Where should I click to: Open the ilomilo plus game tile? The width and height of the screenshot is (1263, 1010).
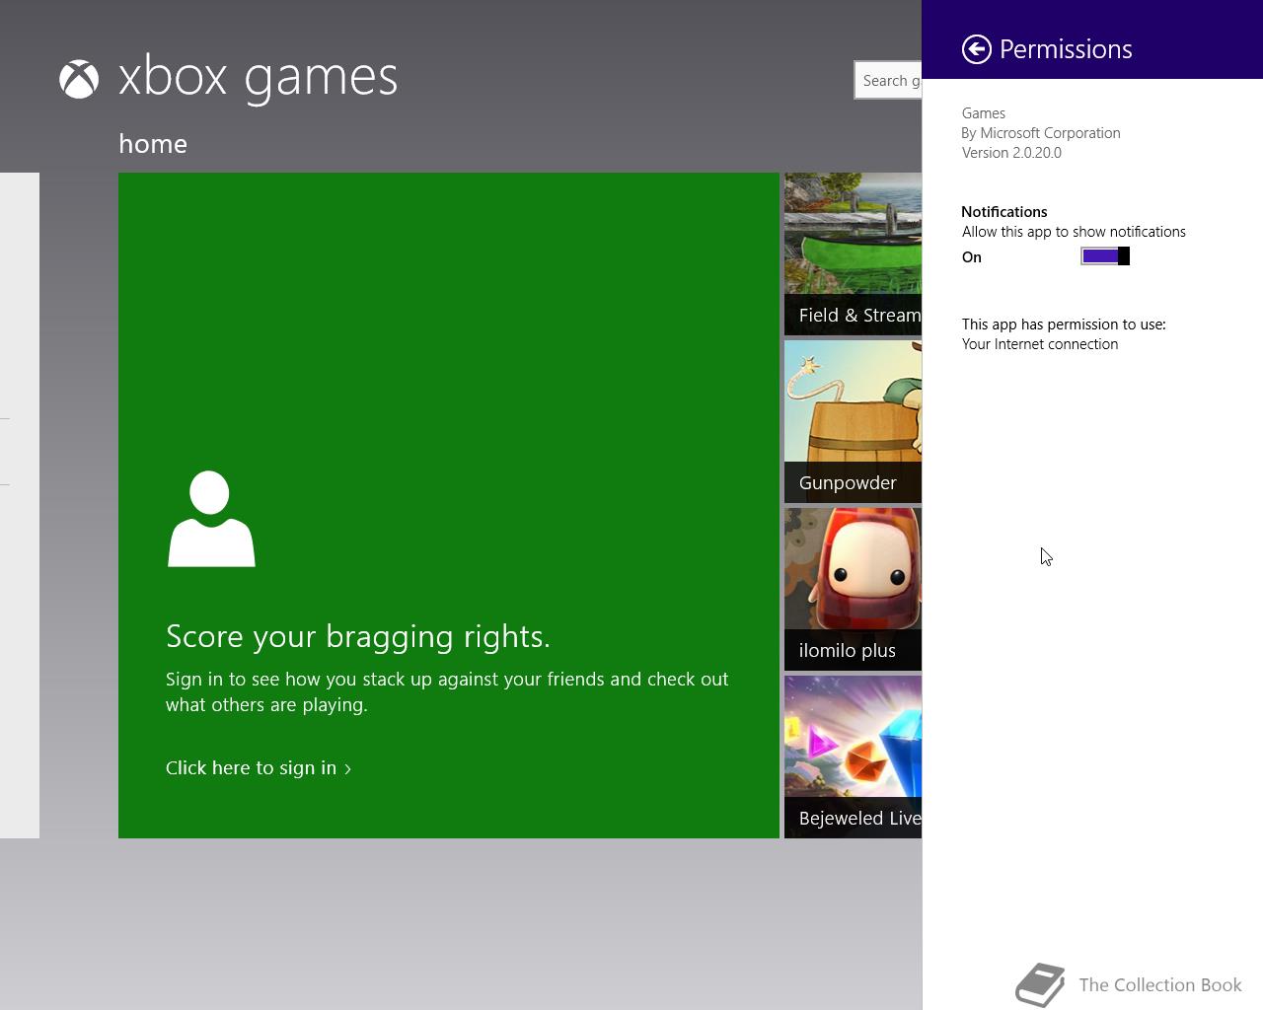(x=854, y=590)
